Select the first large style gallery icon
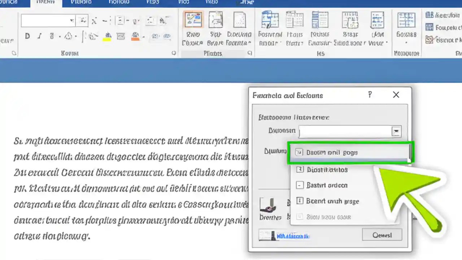This screenshot has height=260, width=462. 193,20
